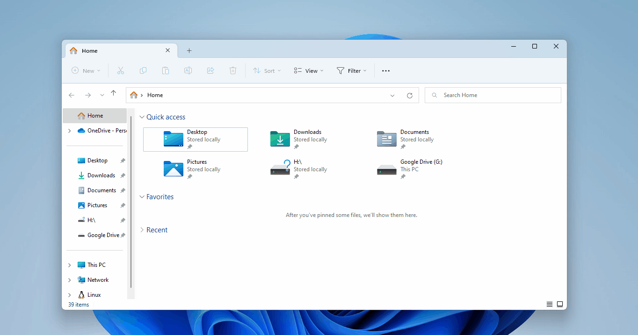Viewport: 638px width, 335px height.
Task: Click the Copy icon in toolbar
Action: point(143,70)
